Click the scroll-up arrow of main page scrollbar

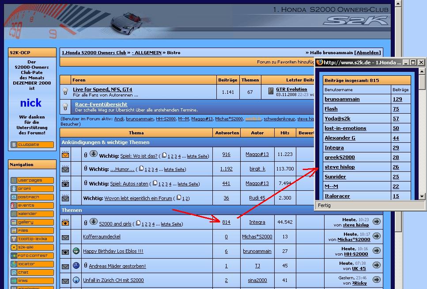coord(398,4)
